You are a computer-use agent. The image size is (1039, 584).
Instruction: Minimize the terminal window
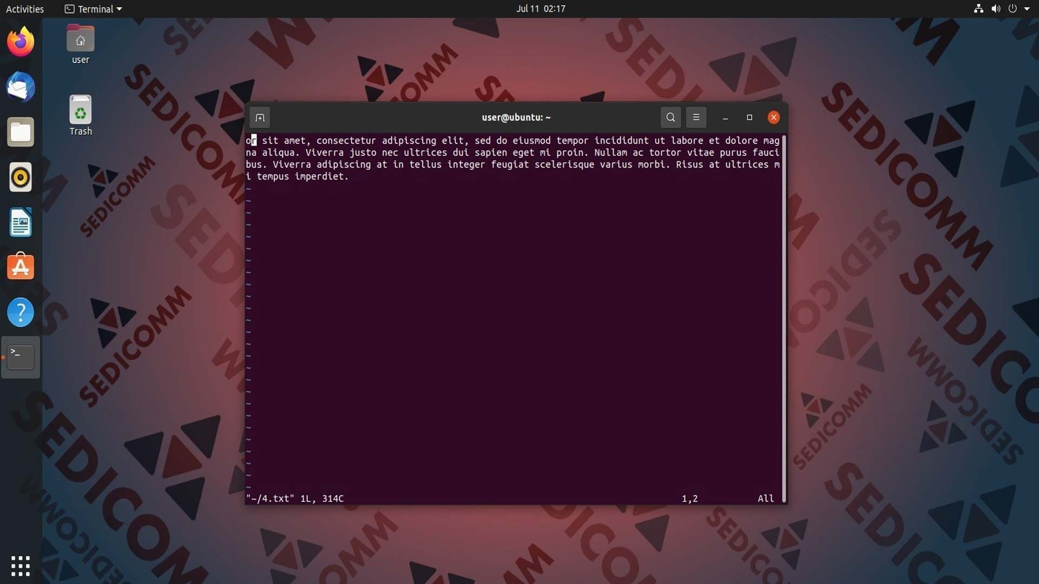[x=725, y=117]
